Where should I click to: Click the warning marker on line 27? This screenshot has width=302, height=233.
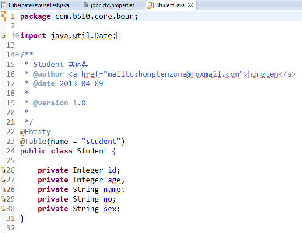[x=4, y=180]
